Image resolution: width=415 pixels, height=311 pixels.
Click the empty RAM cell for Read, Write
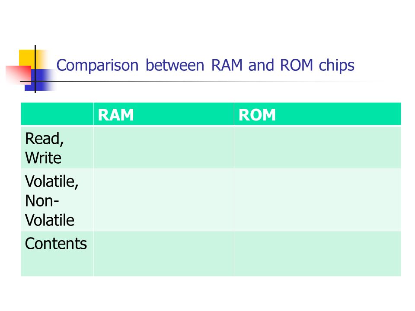coord(163,148)
